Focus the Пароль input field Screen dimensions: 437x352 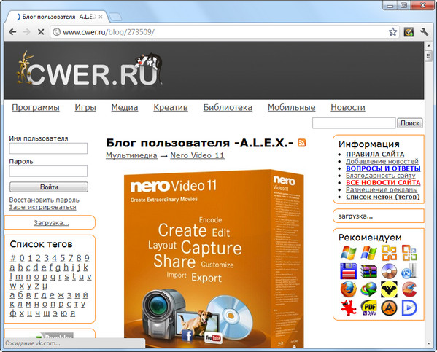click(x=48, y=171)
